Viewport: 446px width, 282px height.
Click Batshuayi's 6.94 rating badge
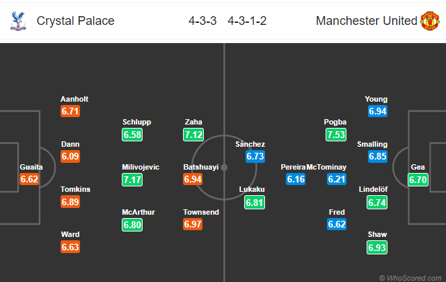(193, 180)
